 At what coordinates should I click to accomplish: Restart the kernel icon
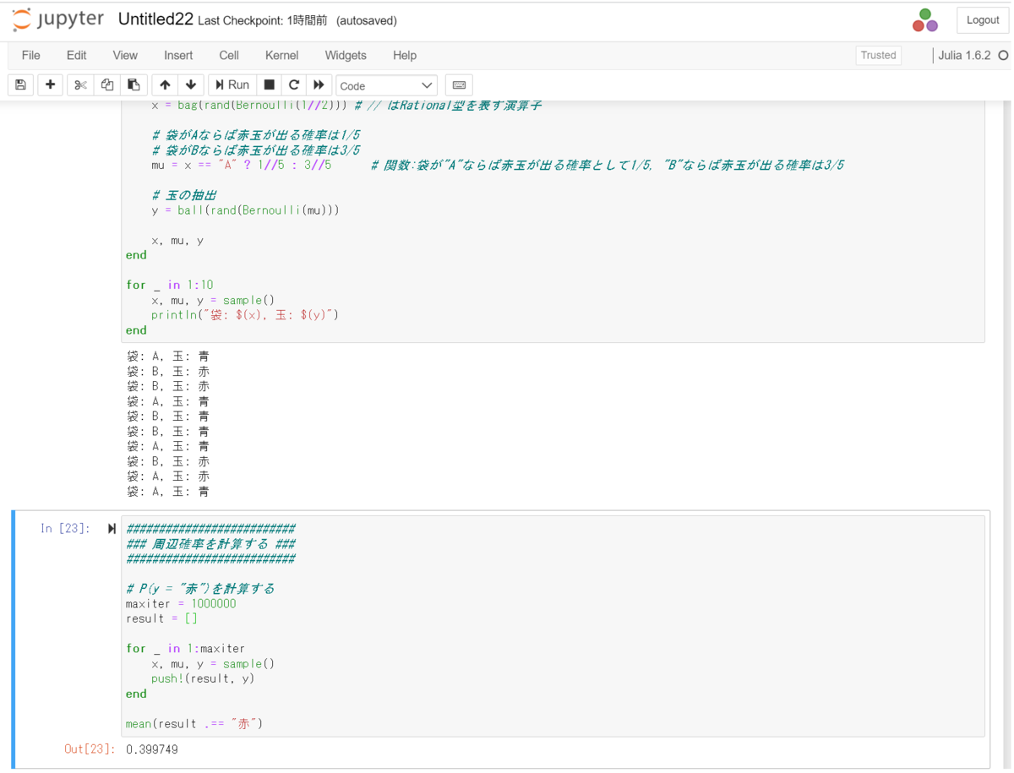[x=294, y=85]
